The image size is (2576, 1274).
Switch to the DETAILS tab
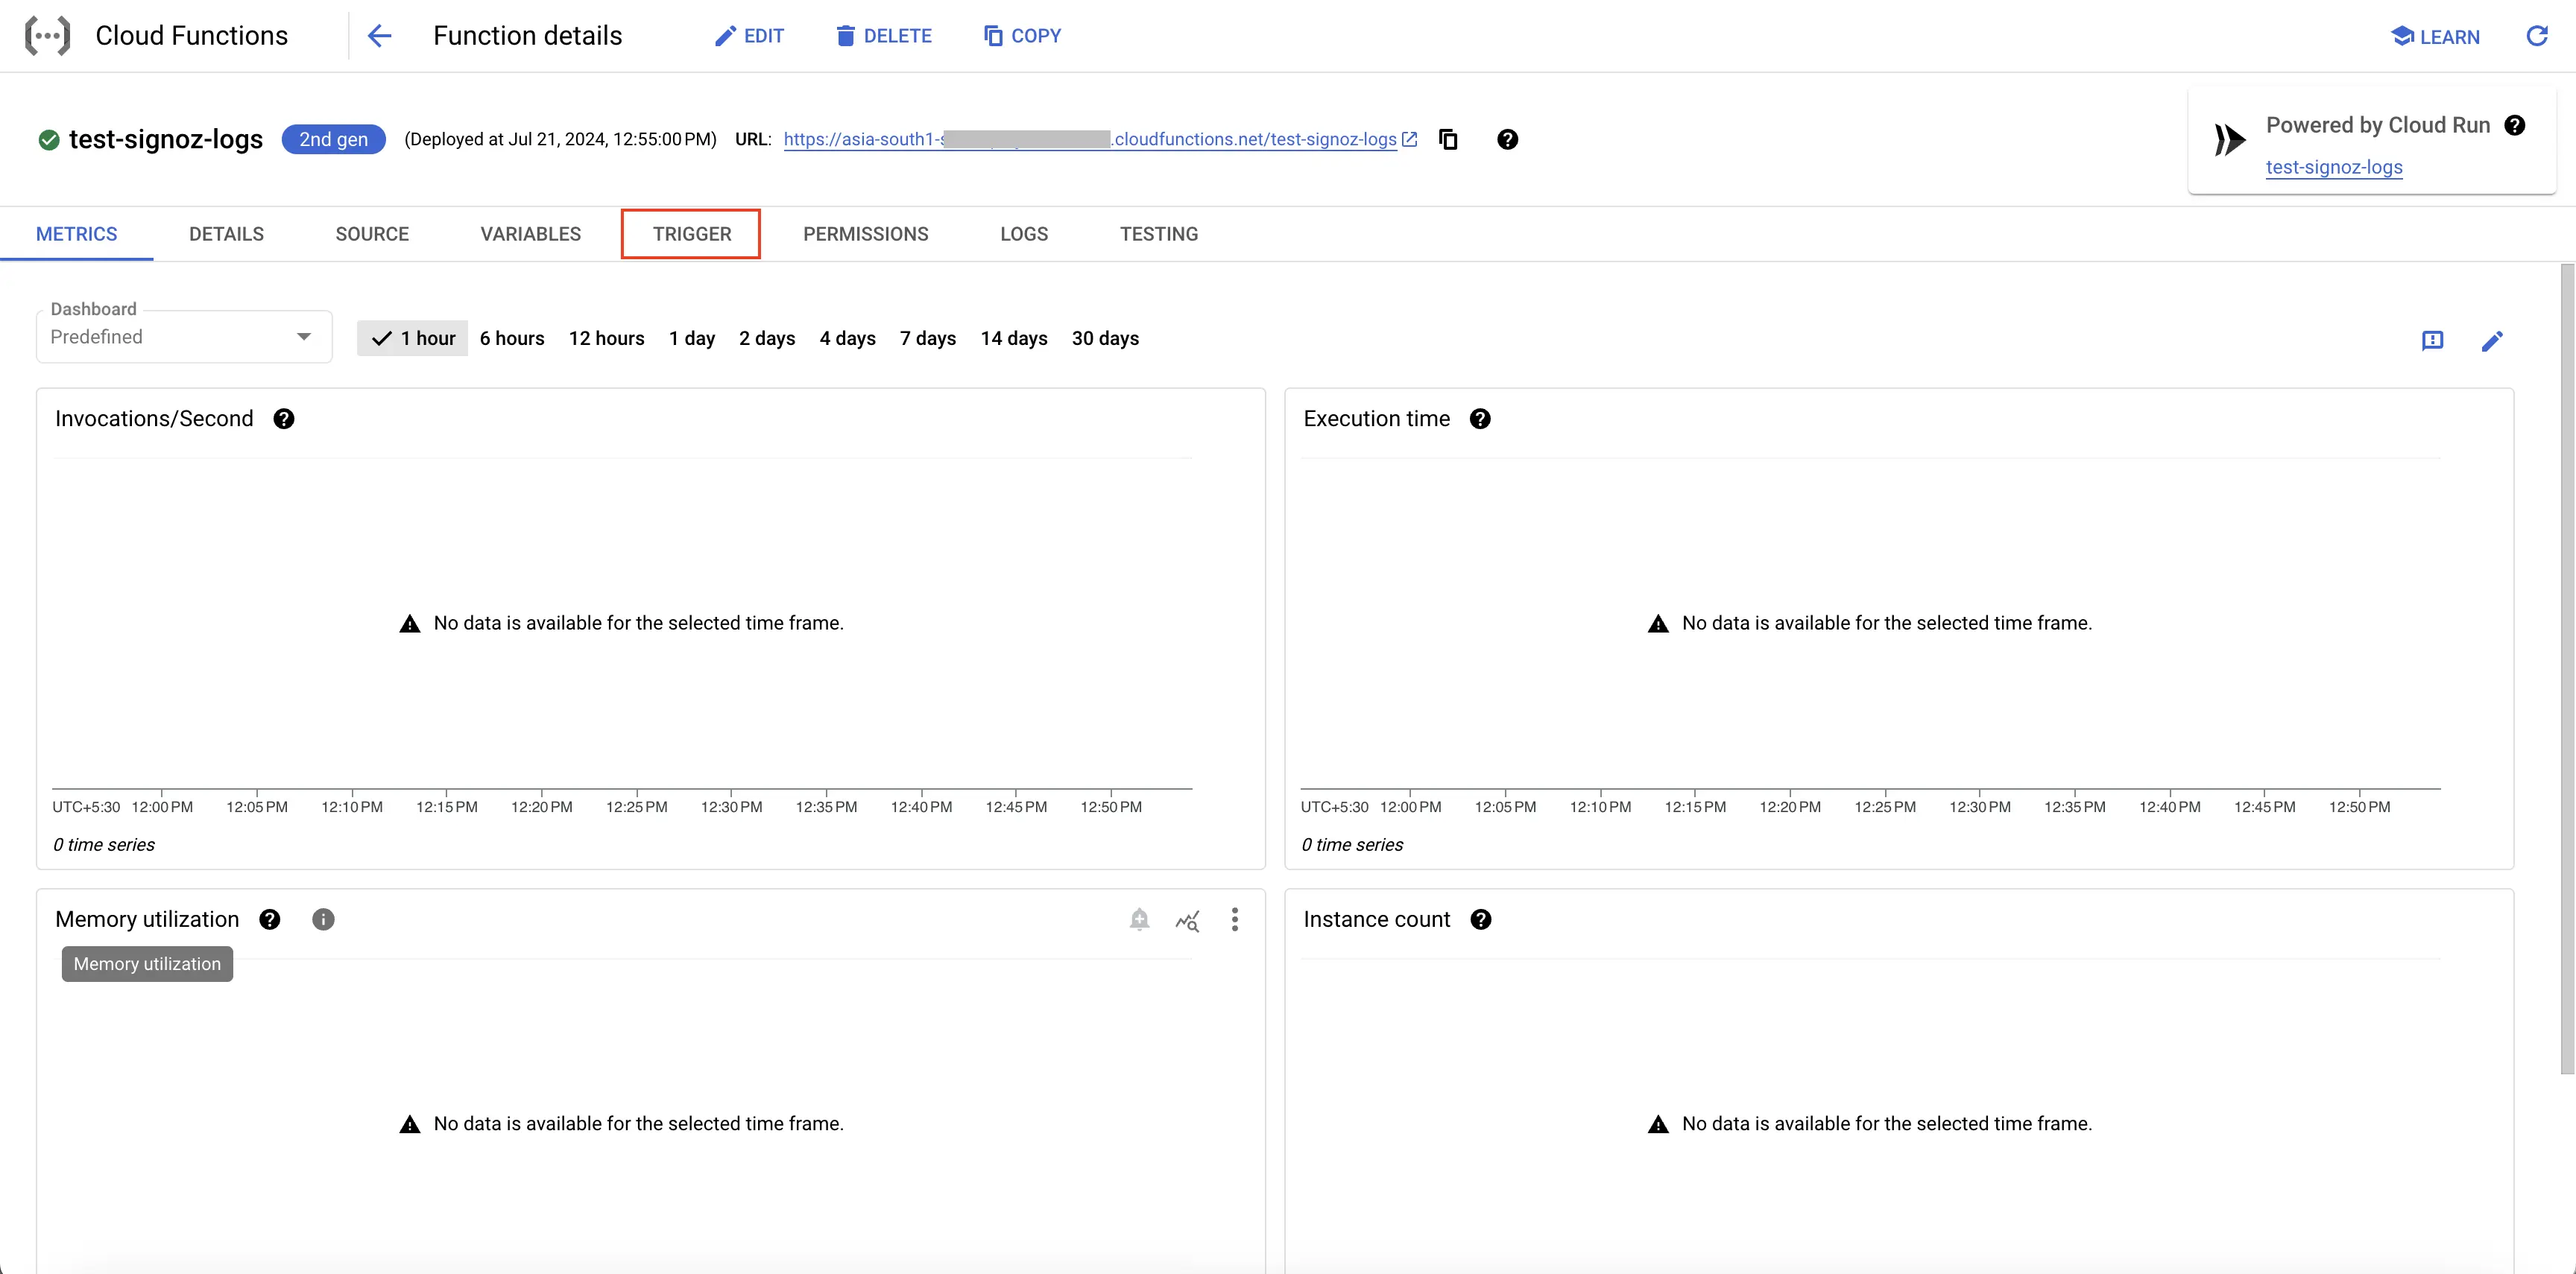[226, 234]
